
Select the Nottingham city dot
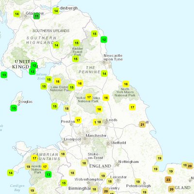118,165
